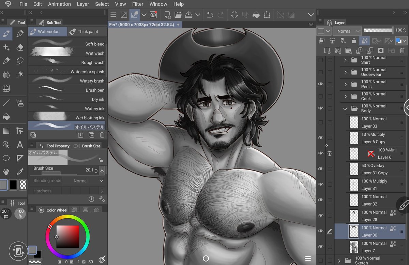Switch to Thick paint sub tool tab

(87, 31)
